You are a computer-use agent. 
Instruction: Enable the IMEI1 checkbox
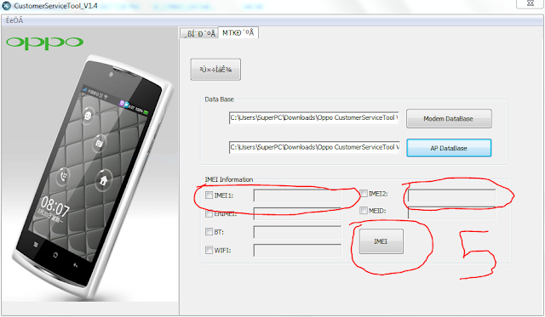tap(209, 195)
